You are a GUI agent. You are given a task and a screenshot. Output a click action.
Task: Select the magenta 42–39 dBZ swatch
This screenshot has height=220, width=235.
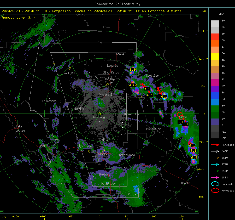[x=215, y=83]
